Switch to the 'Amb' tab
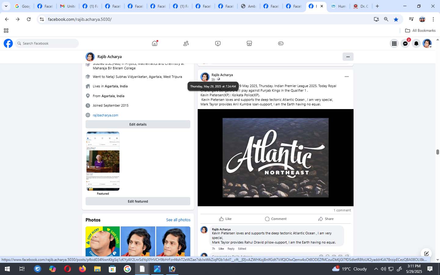Screen dimensions: 440x275 click(248, 6)
